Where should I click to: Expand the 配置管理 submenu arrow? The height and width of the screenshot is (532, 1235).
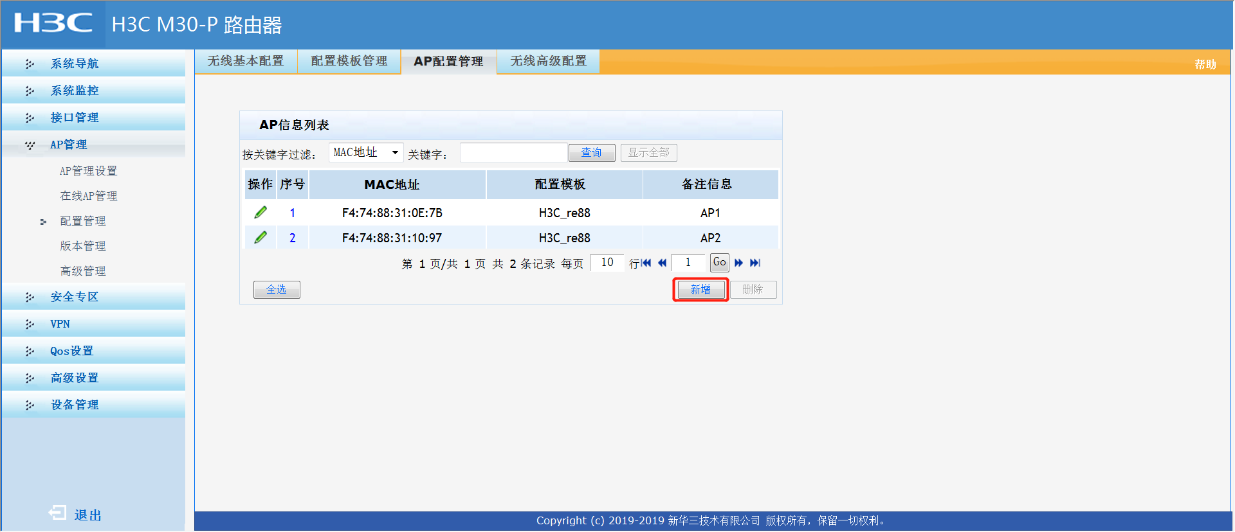[43, 222]
